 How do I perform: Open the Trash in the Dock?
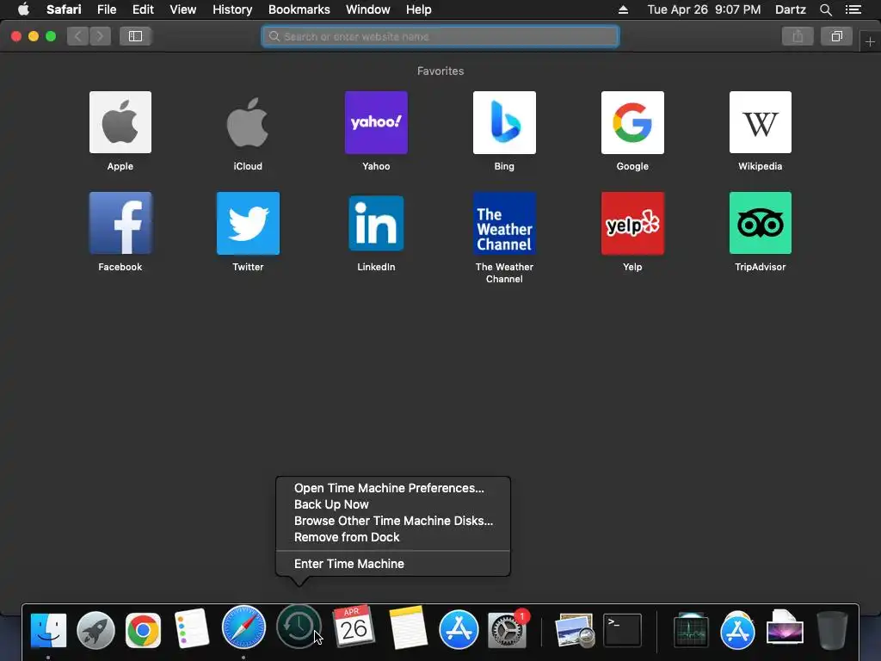tap(832, 630)
